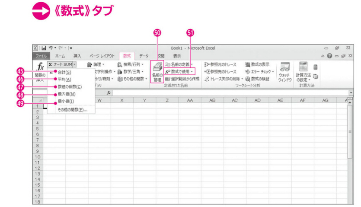Open the 論理 functions library
This screenshot has height=207, width=361.
[96, 64]
